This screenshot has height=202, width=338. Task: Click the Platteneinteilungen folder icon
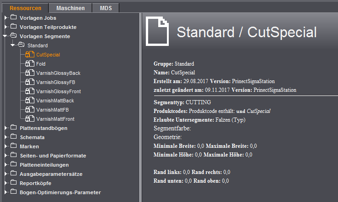point(14,164)
